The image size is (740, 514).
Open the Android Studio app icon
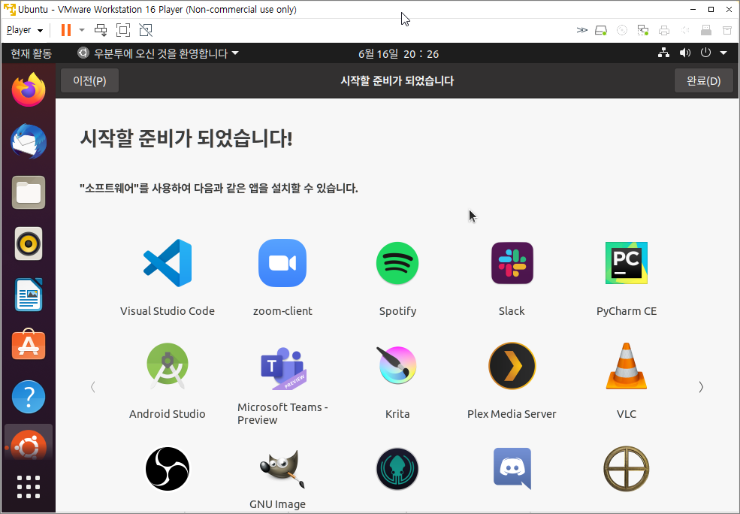click(168, 366)
